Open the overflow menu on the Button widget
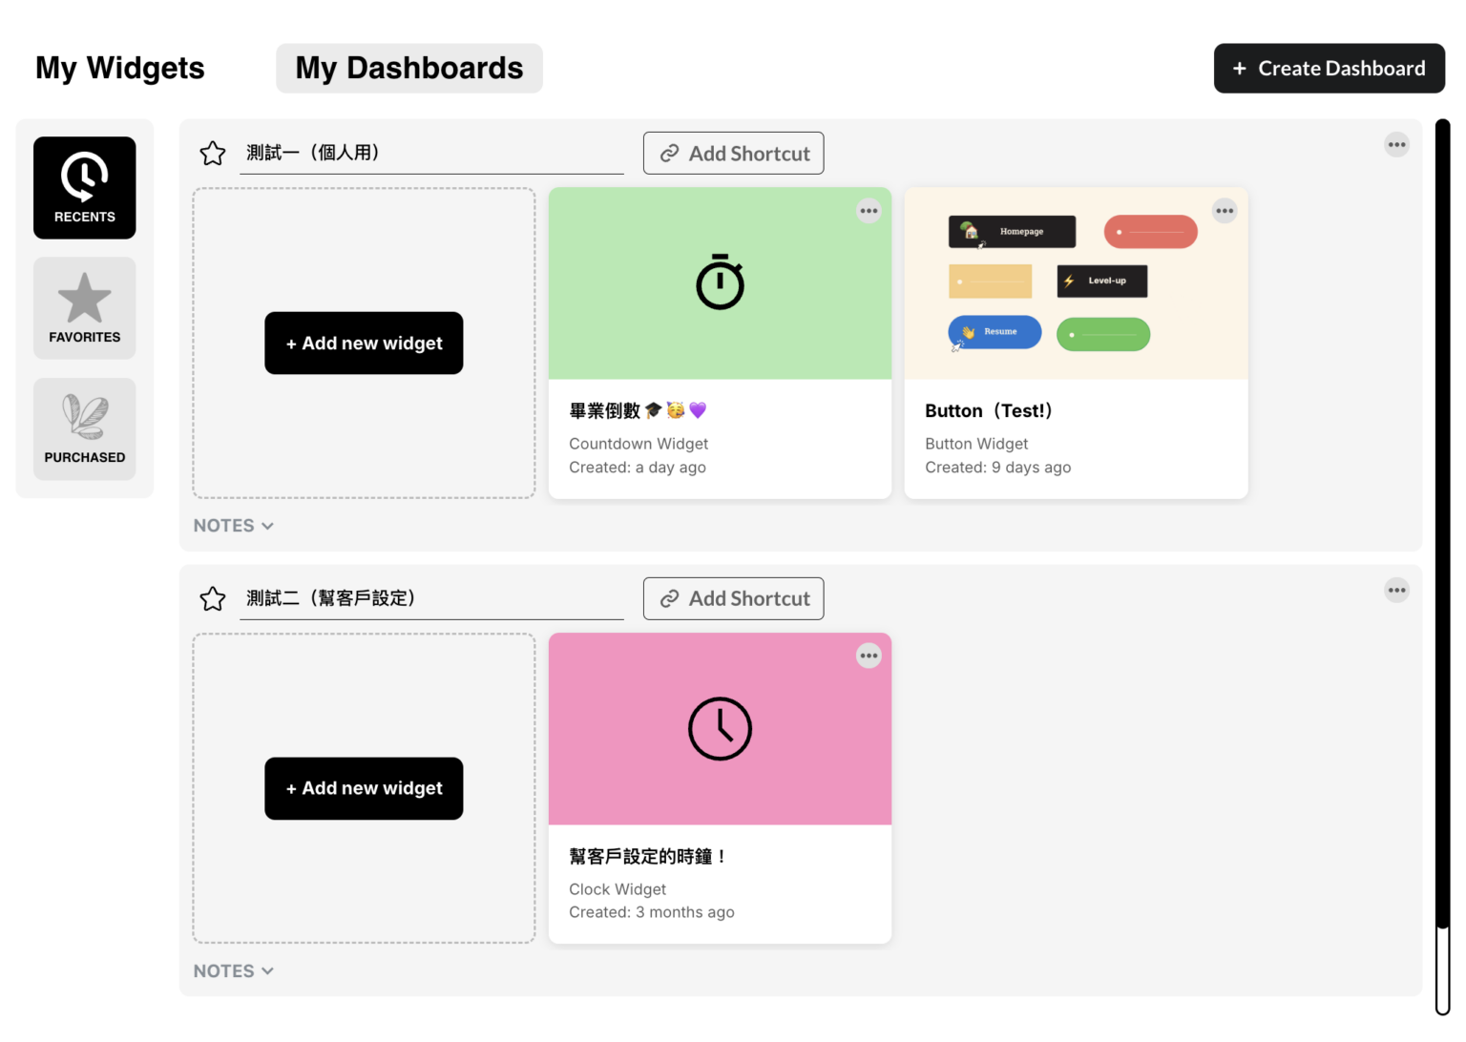Viewport: 1466px width, 1042px height. pyautogui.click(x=1225, y=210)
